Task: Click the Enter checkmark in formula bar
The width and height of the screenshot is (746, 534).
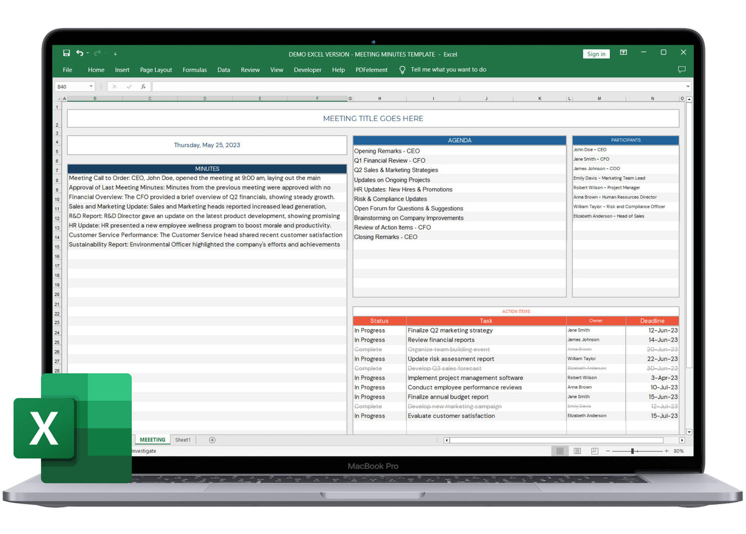Action: tap(130, 86)
